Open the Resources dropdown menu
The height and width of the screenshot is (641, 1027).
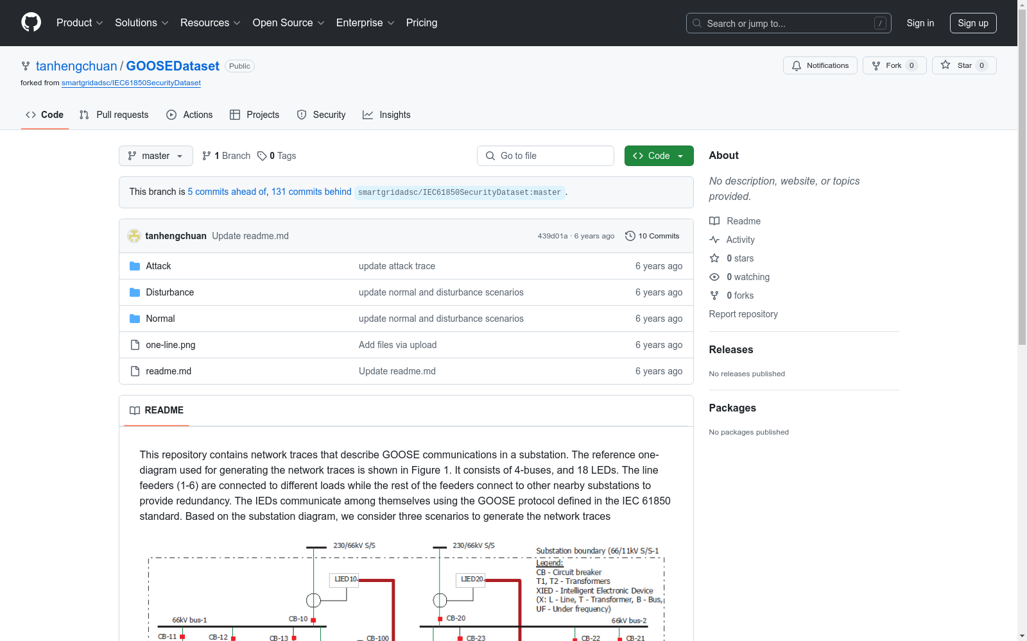(211, 23)
